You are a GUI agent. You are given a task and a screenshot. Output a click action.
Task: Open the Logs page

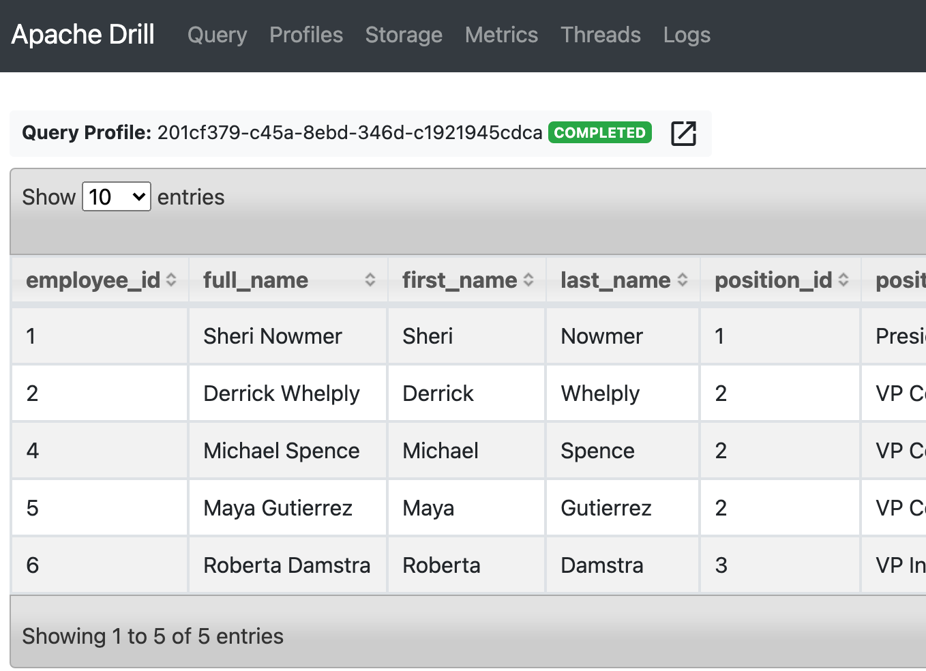pos(687,35)
